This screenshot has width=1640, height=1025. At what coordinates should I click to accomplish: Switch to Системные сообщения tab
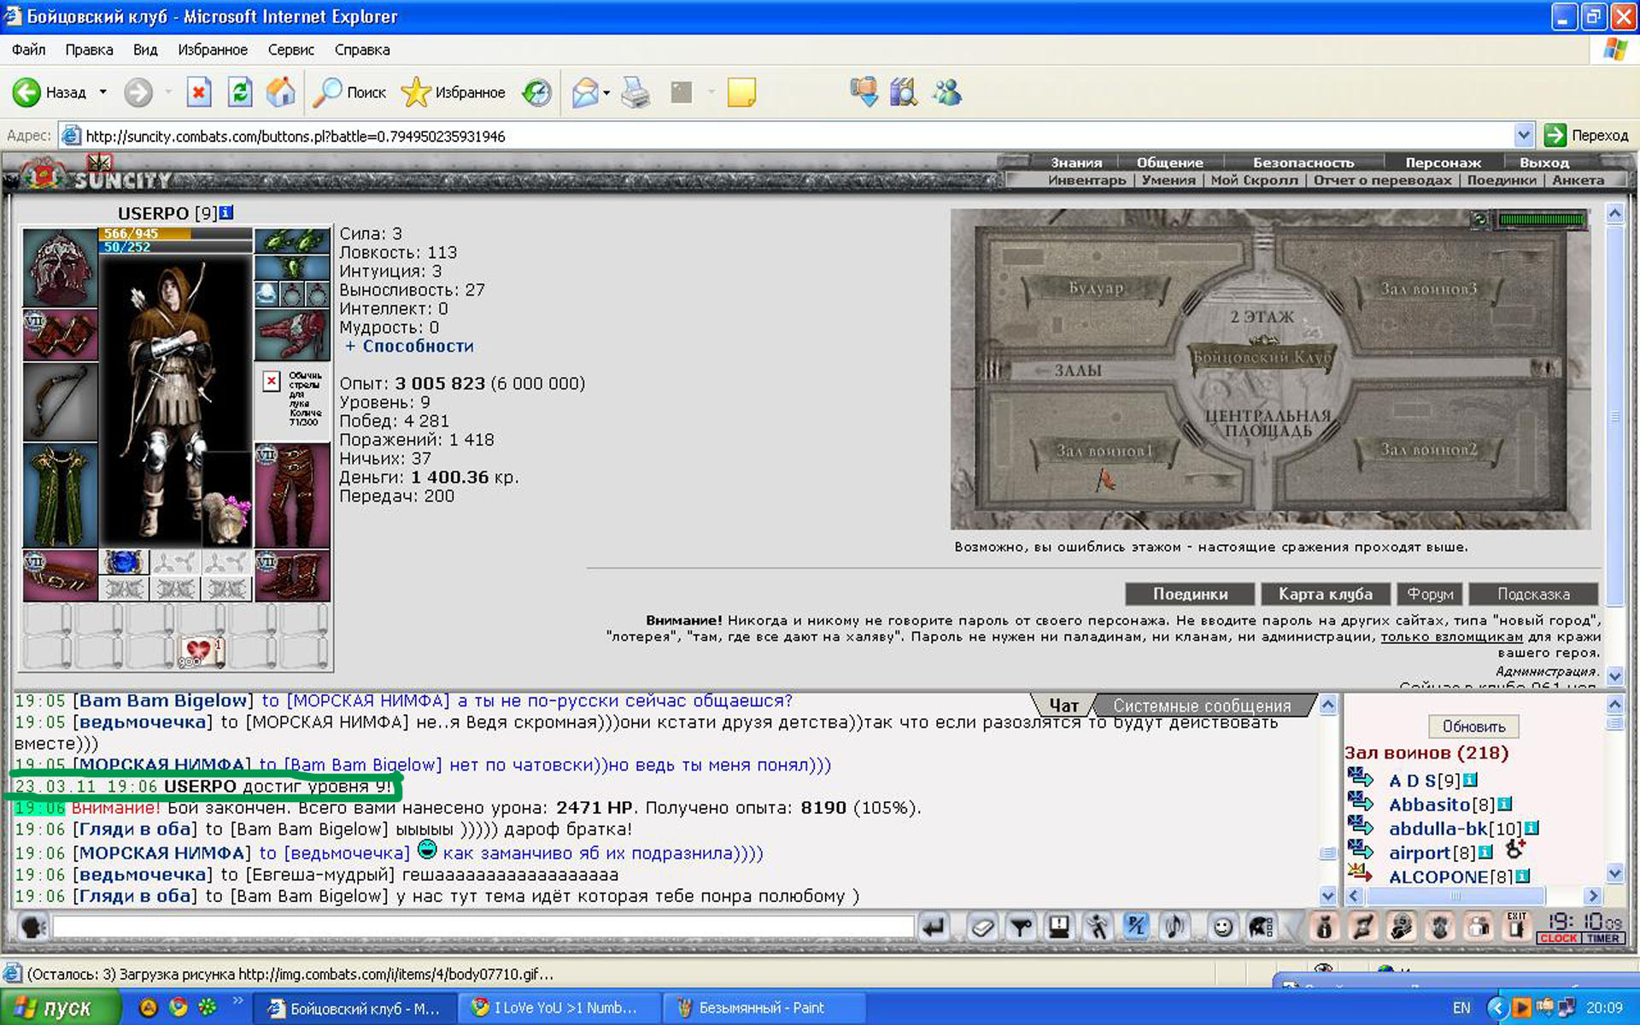click(1202, 706)
